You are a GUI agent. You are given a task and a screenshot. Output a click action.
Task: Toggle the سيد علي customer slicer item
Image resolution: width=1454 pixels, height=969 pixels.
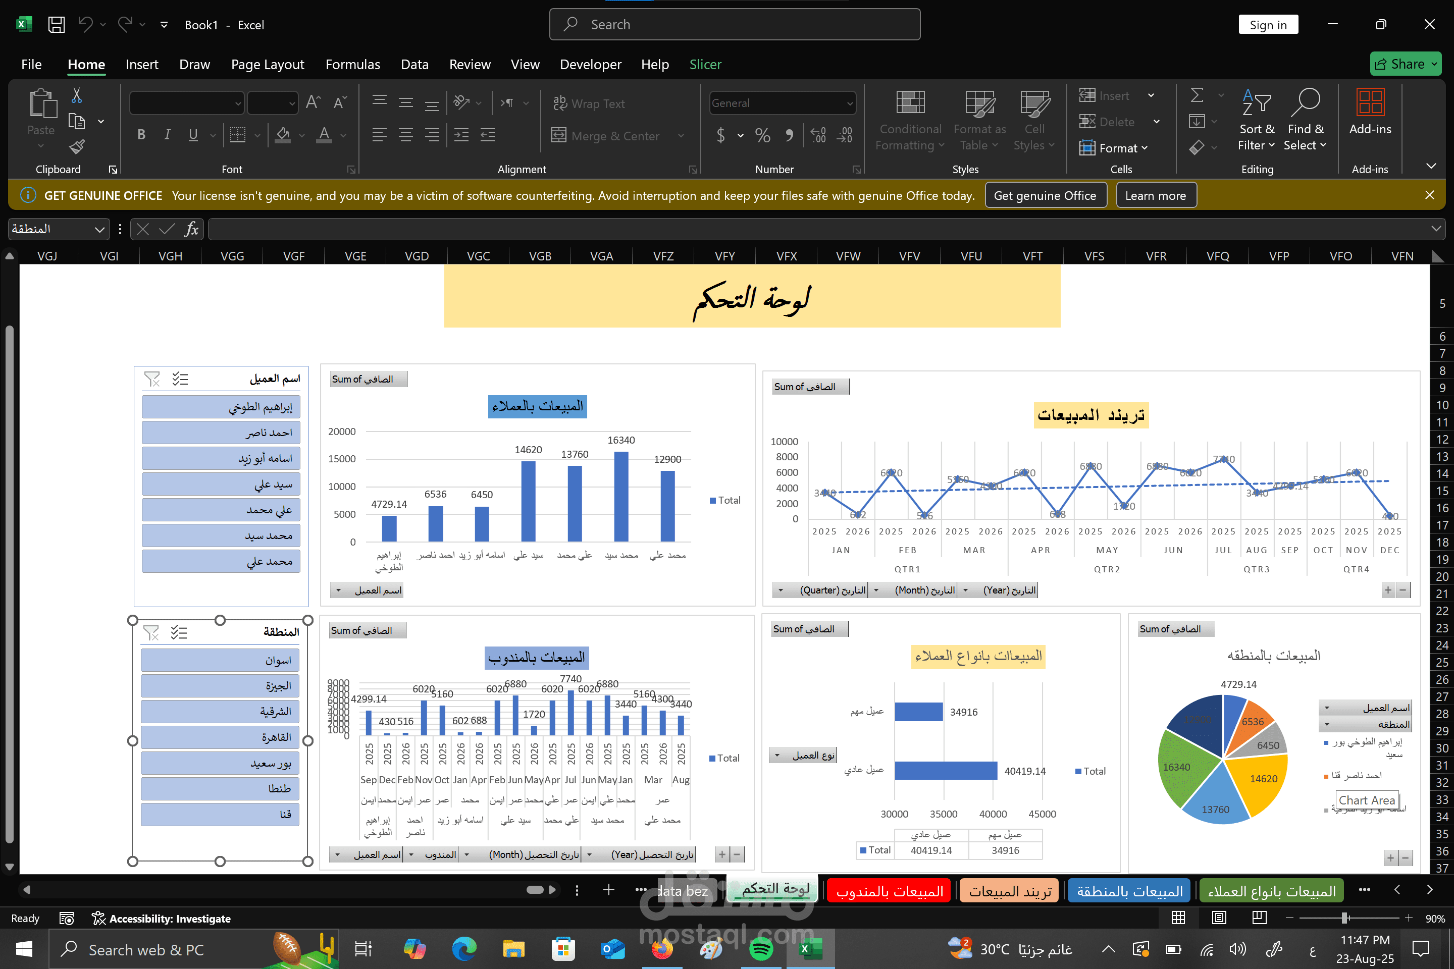pyautogui.click(x=221, y=484)
